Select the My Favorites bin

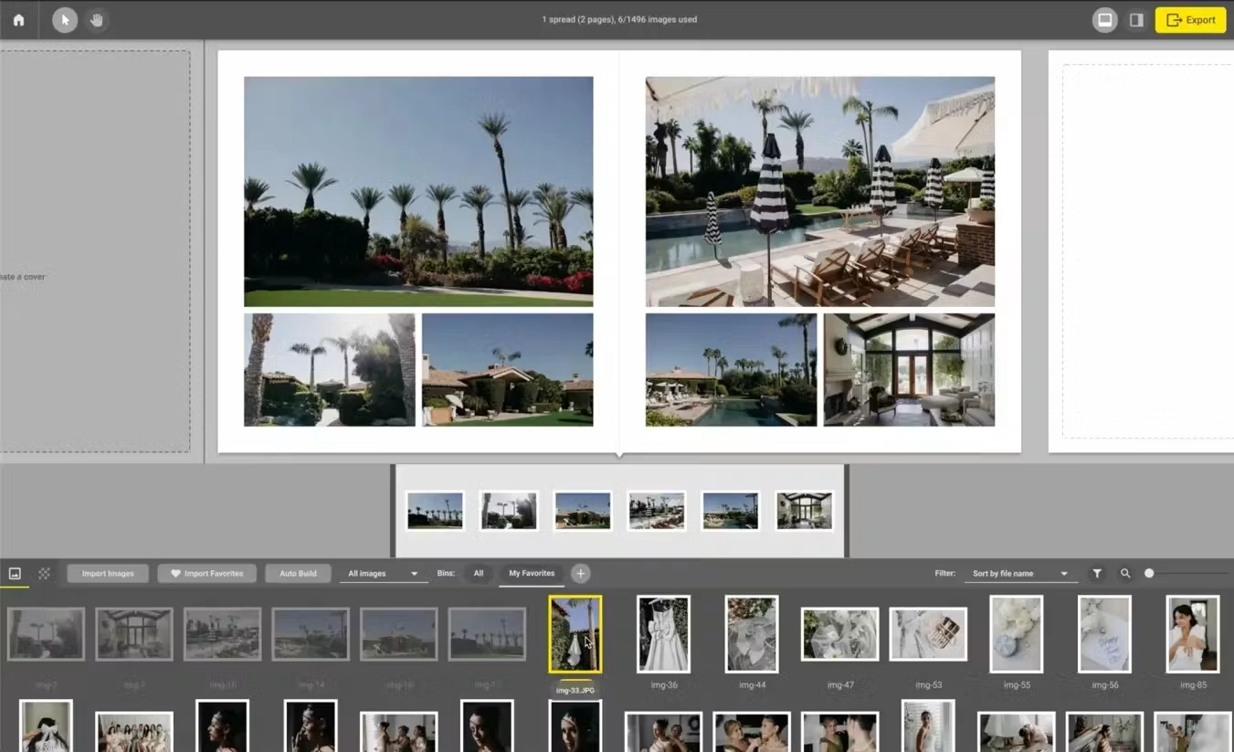[532, 573]
